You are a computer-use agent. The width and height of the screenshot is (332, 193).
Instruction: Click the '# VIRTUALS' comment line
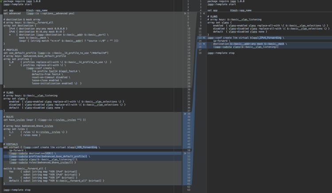click(x=11, y=144)
